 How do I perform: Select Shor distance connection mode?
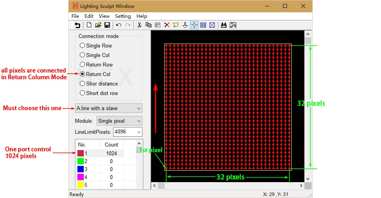pyautogui.click(x=99, y=84)
